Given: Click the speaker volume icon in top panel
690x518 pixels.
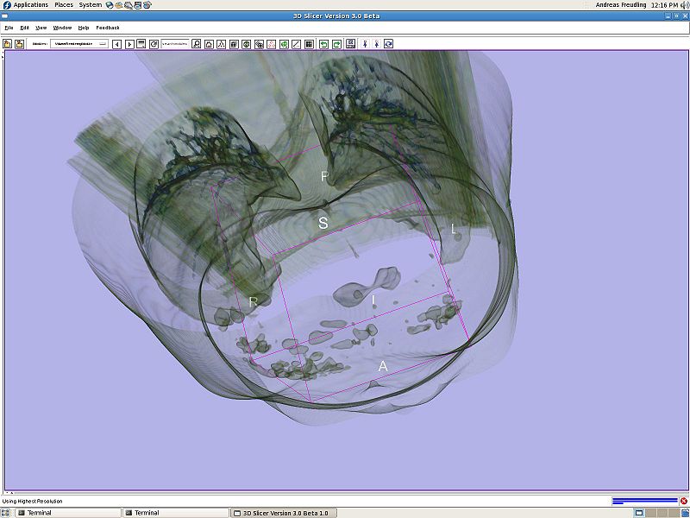Looking at the screenshot, I should coord(684,5).
